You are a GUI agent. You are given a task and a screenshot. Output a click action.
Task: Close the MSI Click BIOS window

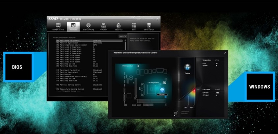click(157, 19)
